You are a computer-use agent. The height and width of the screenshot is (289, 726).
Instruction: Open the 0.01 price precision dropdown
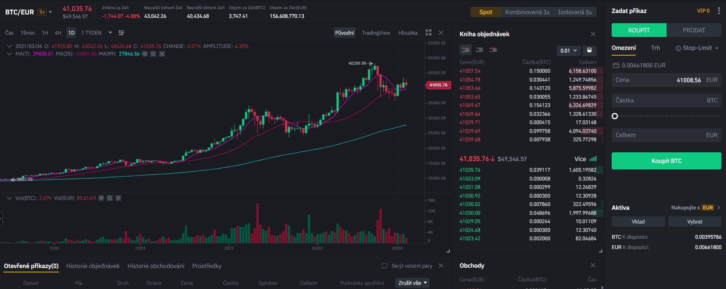pyautogui.click(x=568, y=51)
